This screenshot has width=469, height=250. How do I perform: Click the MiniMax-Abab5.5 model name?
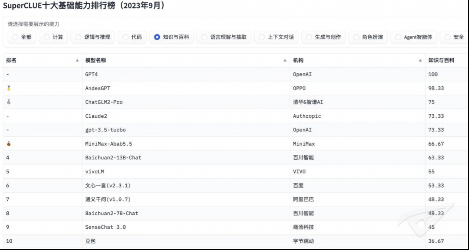click(109, 144)
